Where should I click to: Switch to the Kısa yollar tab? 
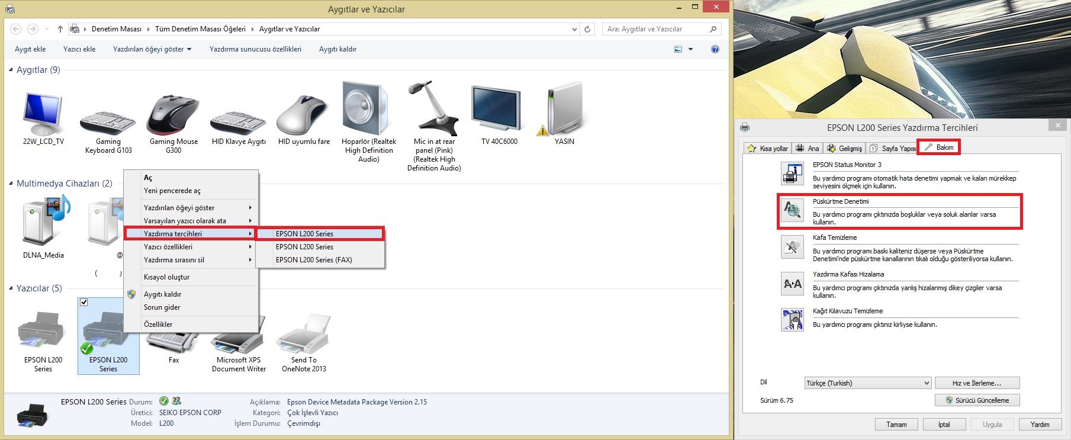pyautogui.click(x=768, y=148)
